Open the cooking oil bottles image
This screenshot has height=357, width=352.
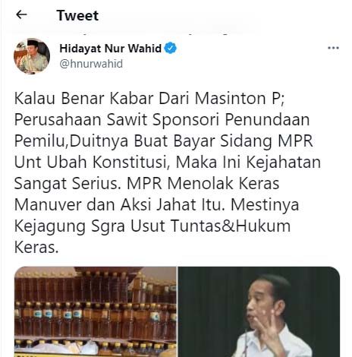(x=96, y=311)
